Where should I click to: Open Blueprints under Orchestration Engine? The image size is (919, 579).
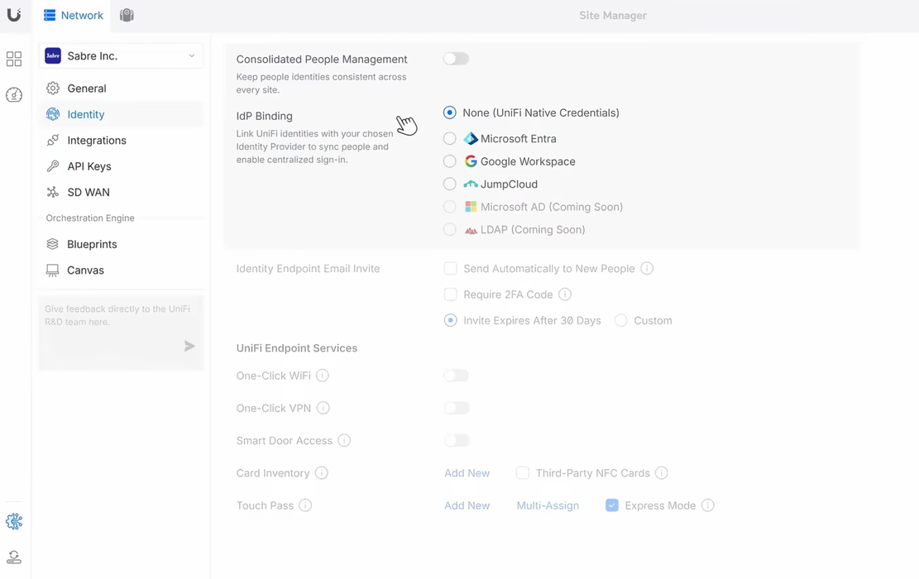tap(122, 244)
